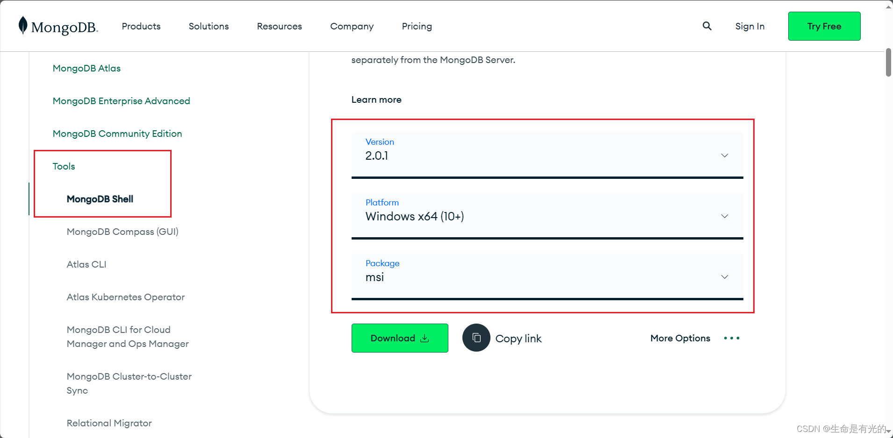Select MongoDB Community Edition in the sidebar
This screenshot has height=438, width=893.
pos(117,134)
